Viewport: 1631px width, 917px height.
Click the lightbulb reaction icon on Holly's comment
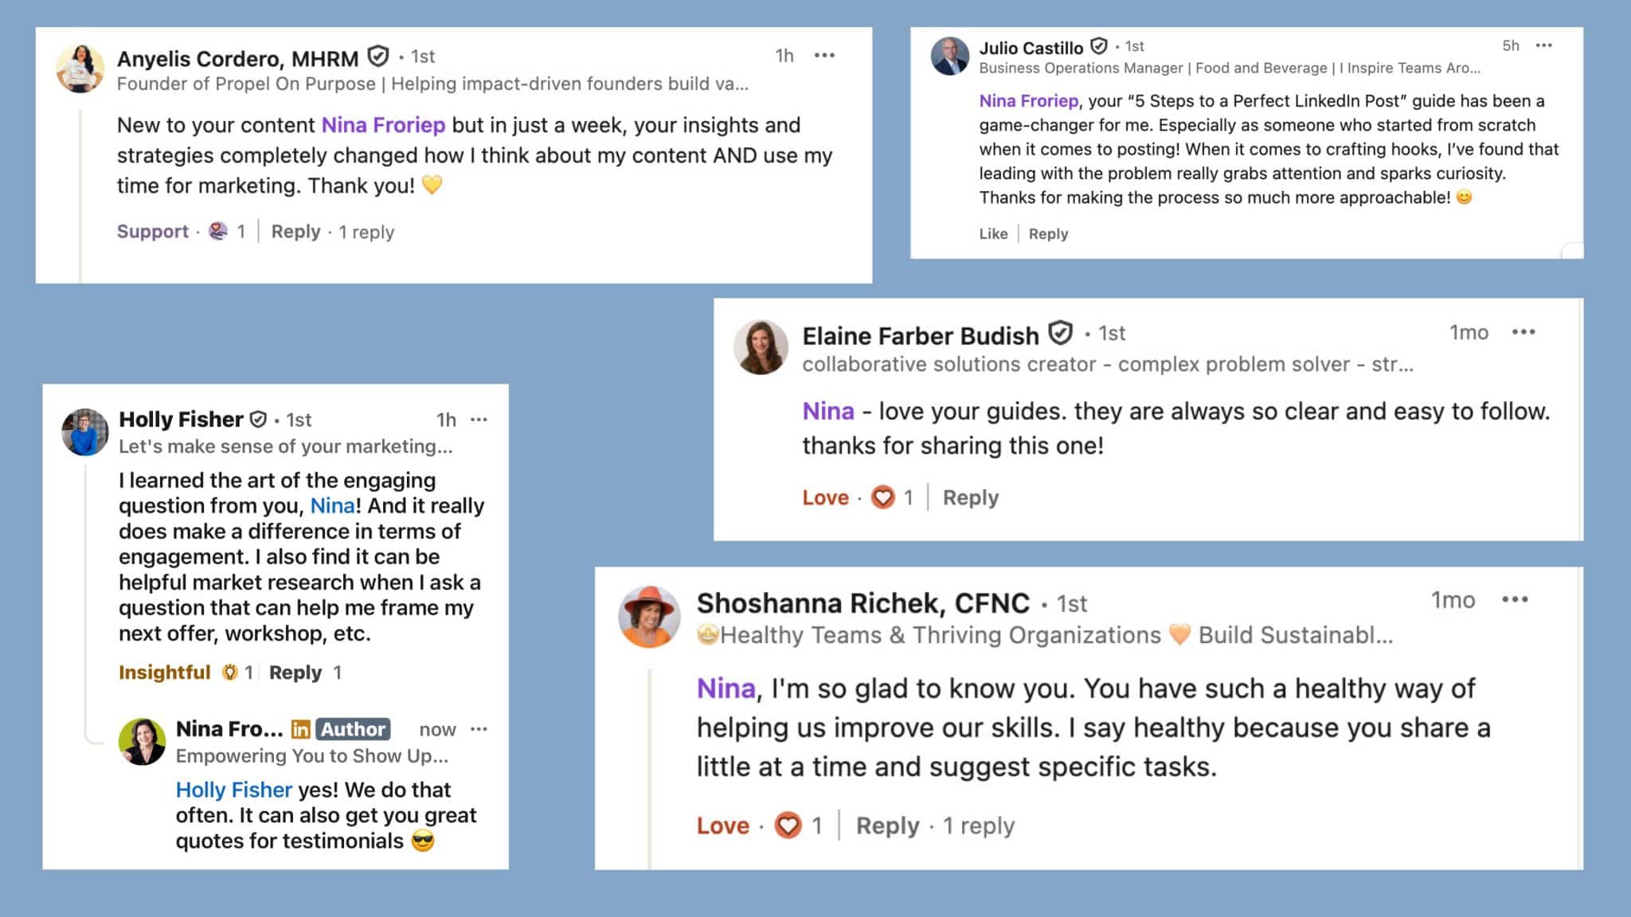[x=230, y=673]
